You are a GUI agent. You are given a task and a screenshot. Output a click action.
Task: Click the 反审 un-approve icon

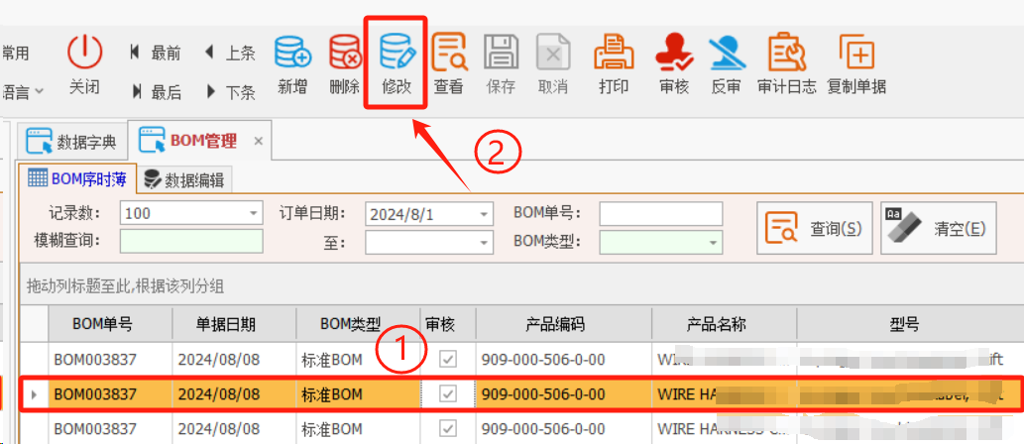727,53
